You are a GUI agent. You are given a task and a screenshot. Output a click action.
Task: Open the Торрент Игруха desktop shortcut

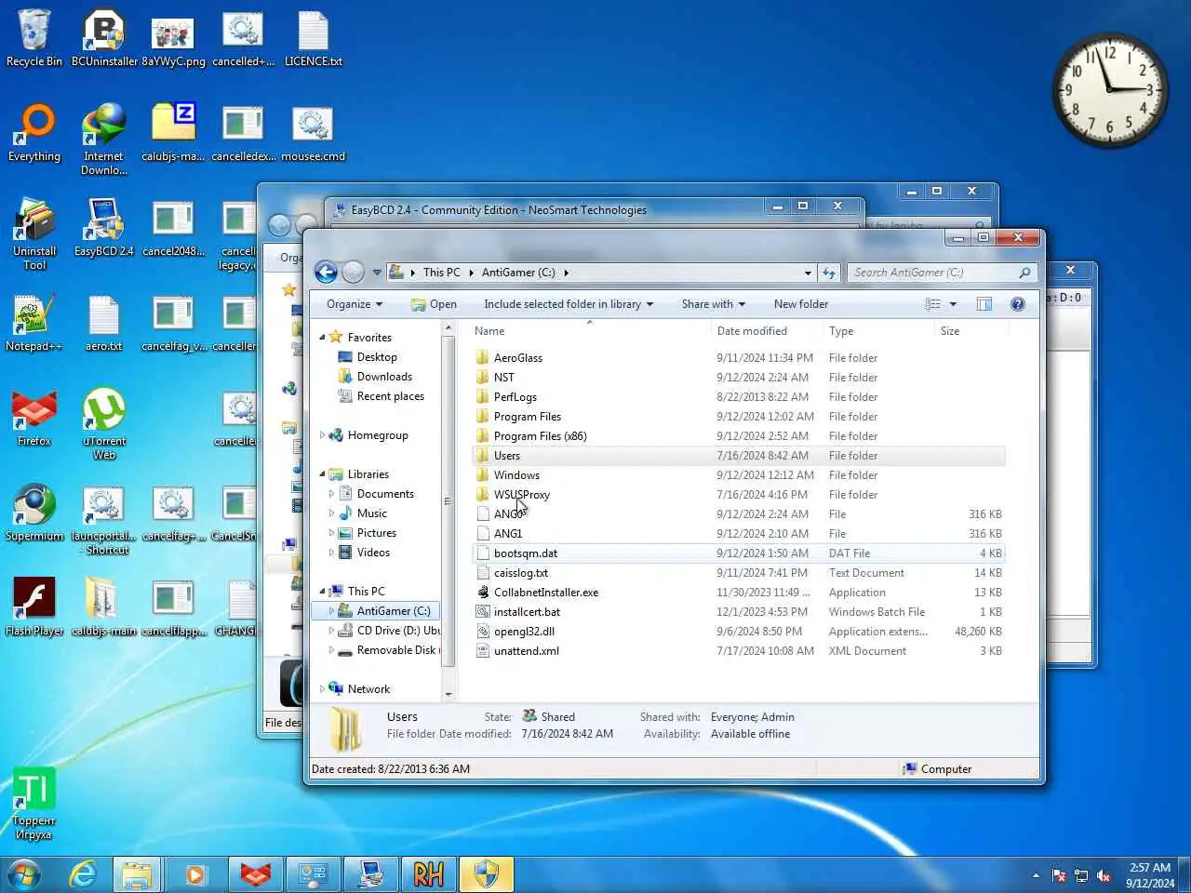click(x=34, y=804)
